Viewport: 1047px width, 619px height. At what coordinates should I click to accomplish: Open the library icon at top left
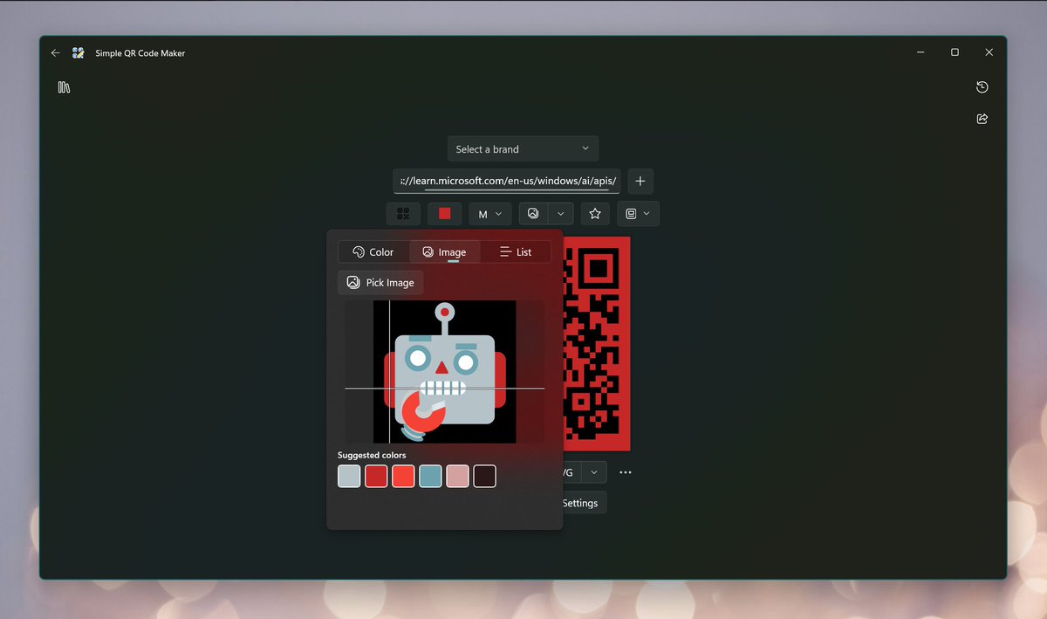click(64, 87)
